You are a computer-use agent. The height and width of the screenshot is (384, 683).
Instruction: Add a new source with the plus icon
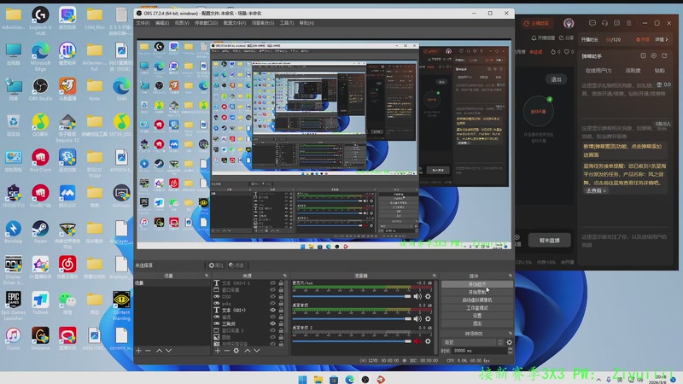(218, 351)
